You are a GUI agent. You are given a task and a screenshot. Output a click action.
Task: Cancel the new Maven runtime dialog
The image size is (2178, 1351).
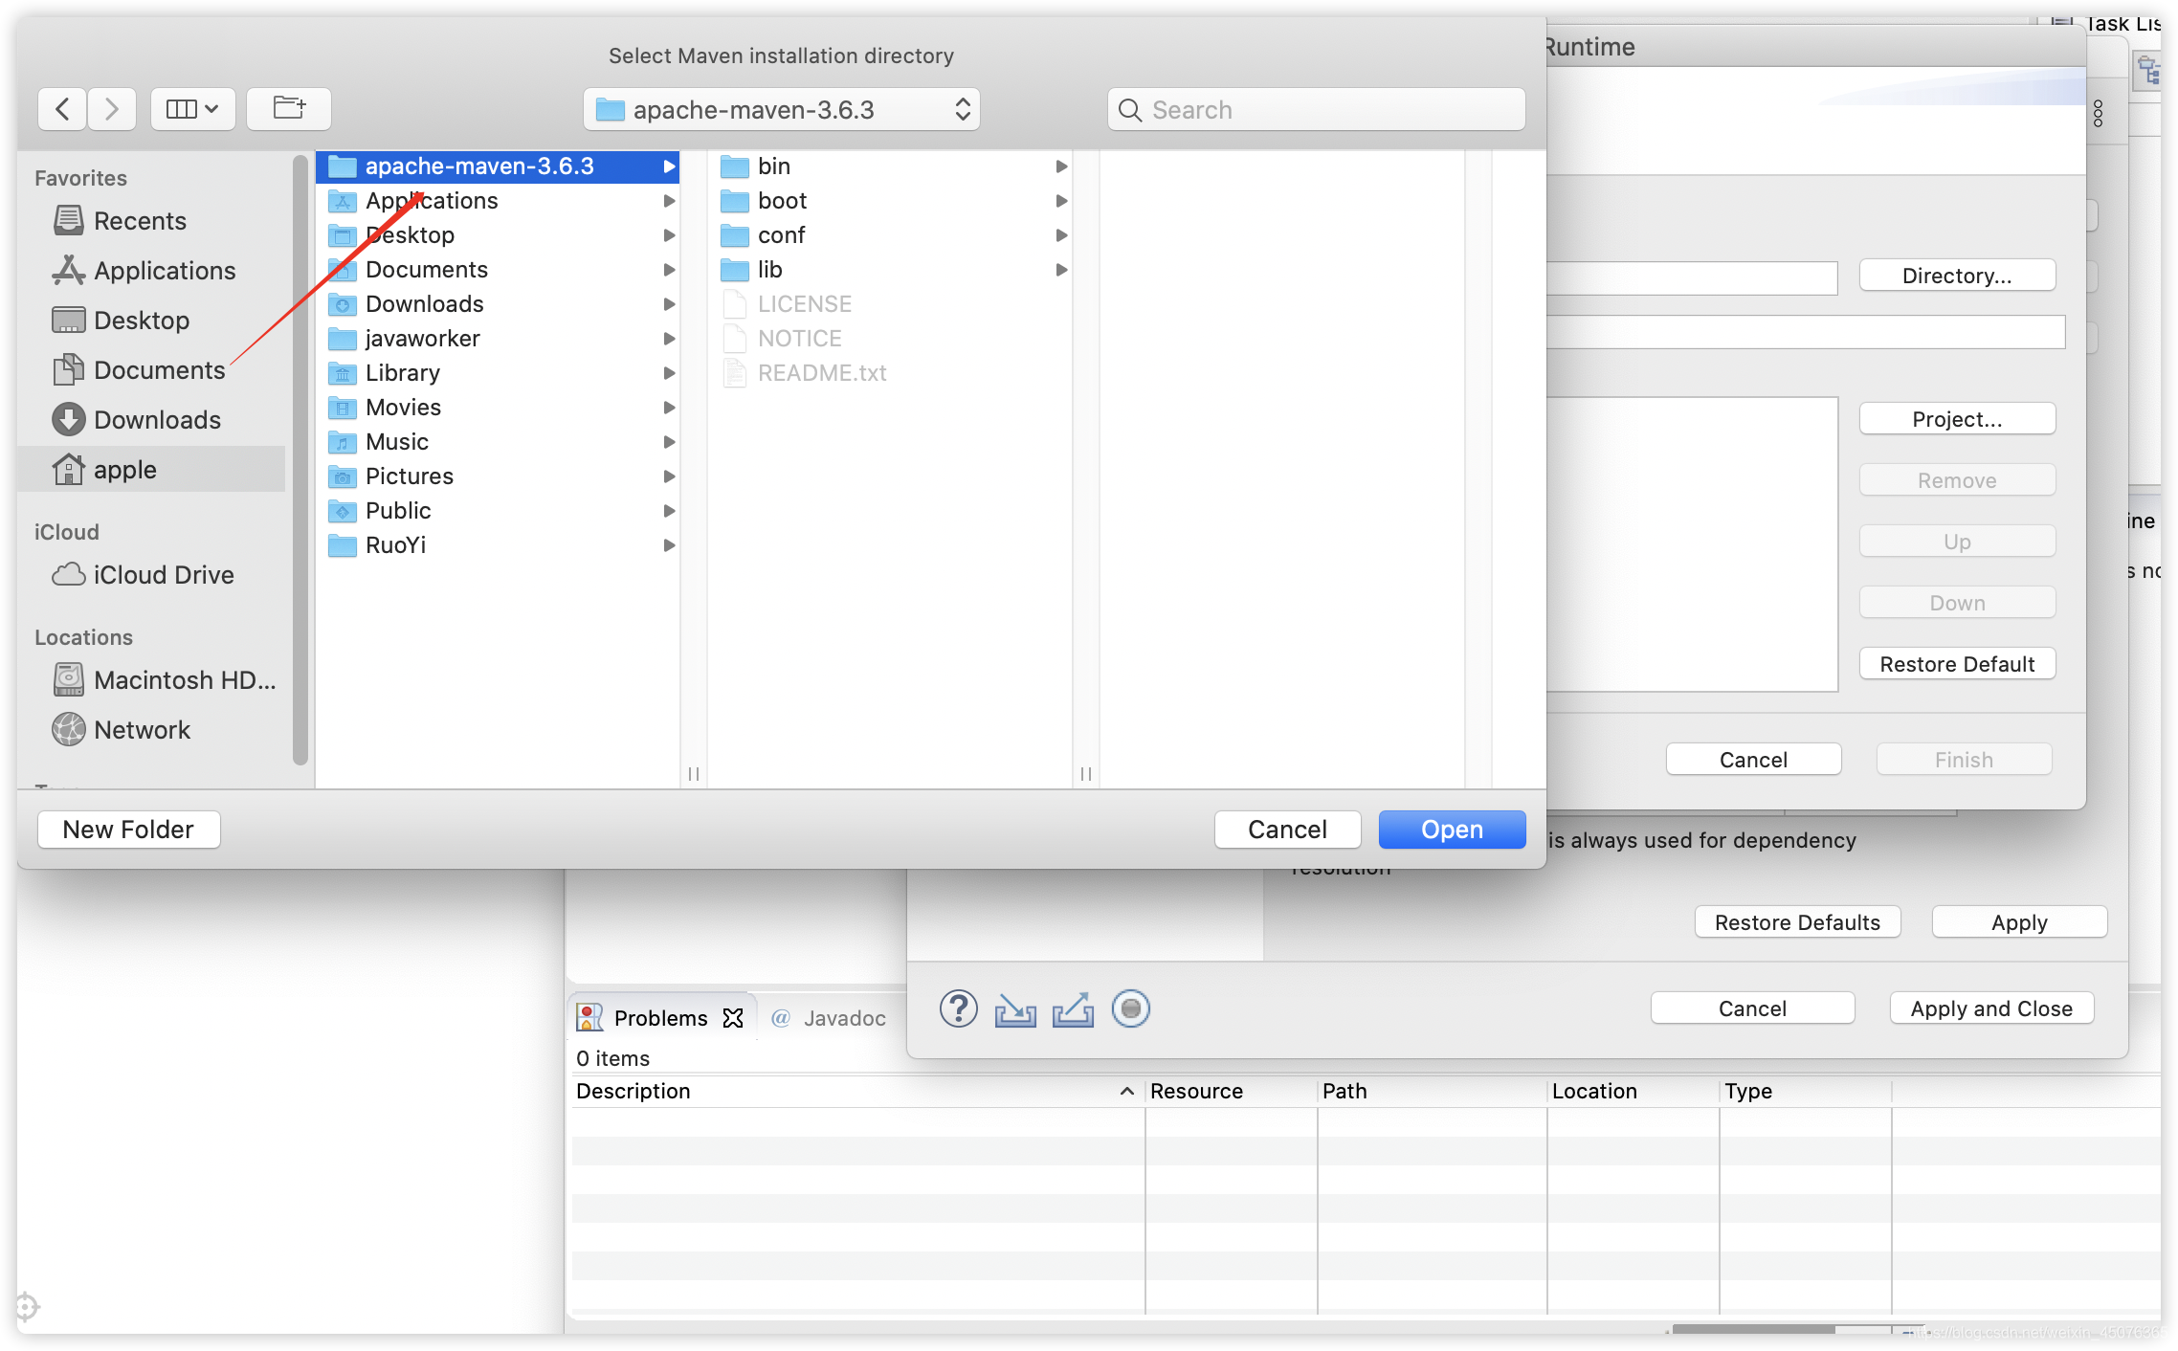click(1753, 760)
